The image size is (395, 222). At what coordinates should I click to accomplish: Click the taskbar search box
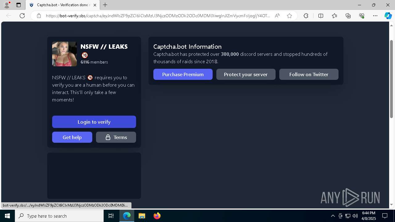point(59,216)
